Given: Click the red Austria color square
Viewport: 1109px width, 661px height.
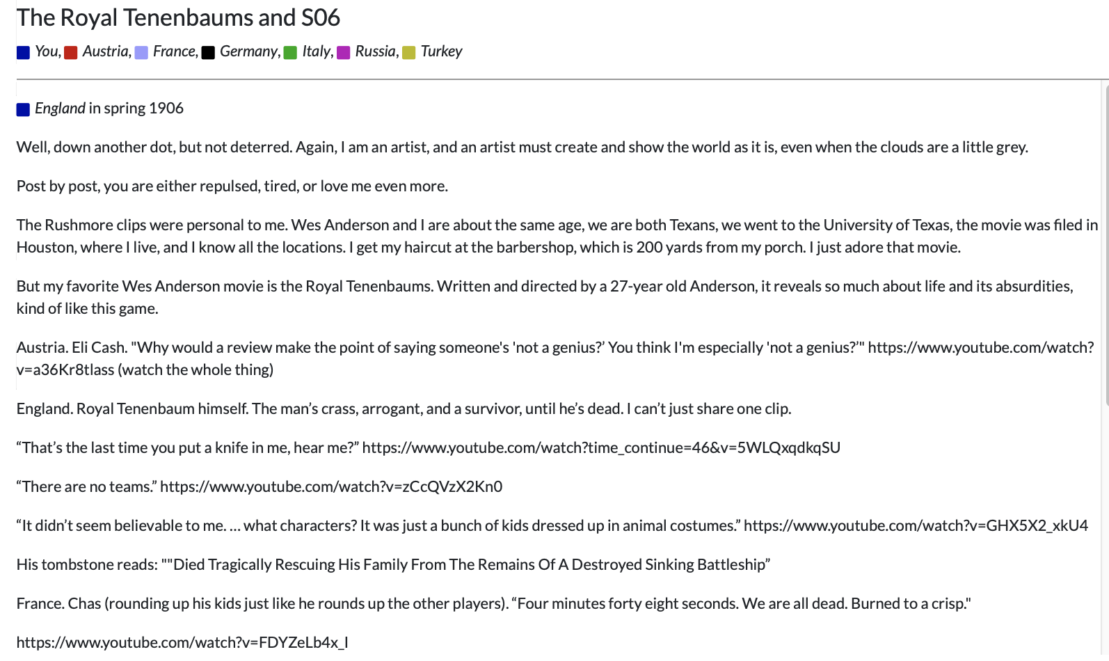Looking at the screenshot, I should [x=70, y=53].
